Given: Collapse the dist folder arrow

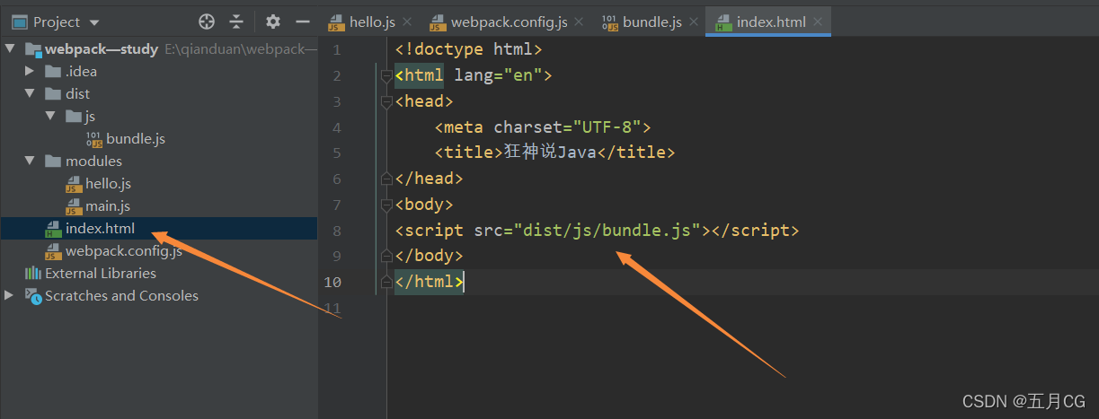Looking at the screenshot, I should click(30, 93).
